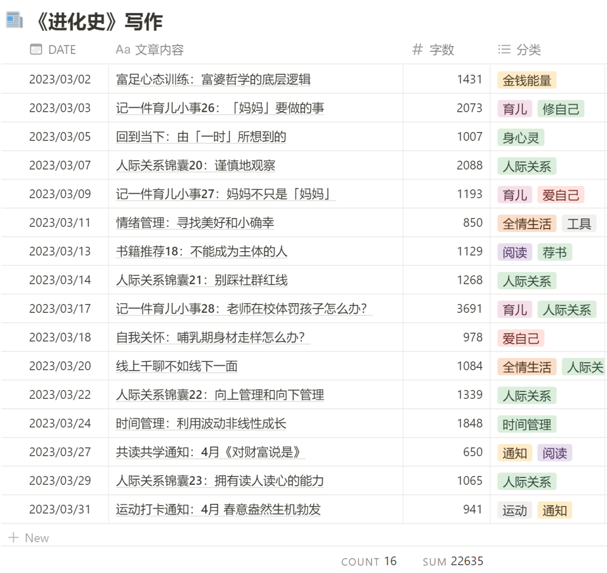607x573 pixels.
Task: Click the word count cell 2088
Action: click(x=469, y=165)
